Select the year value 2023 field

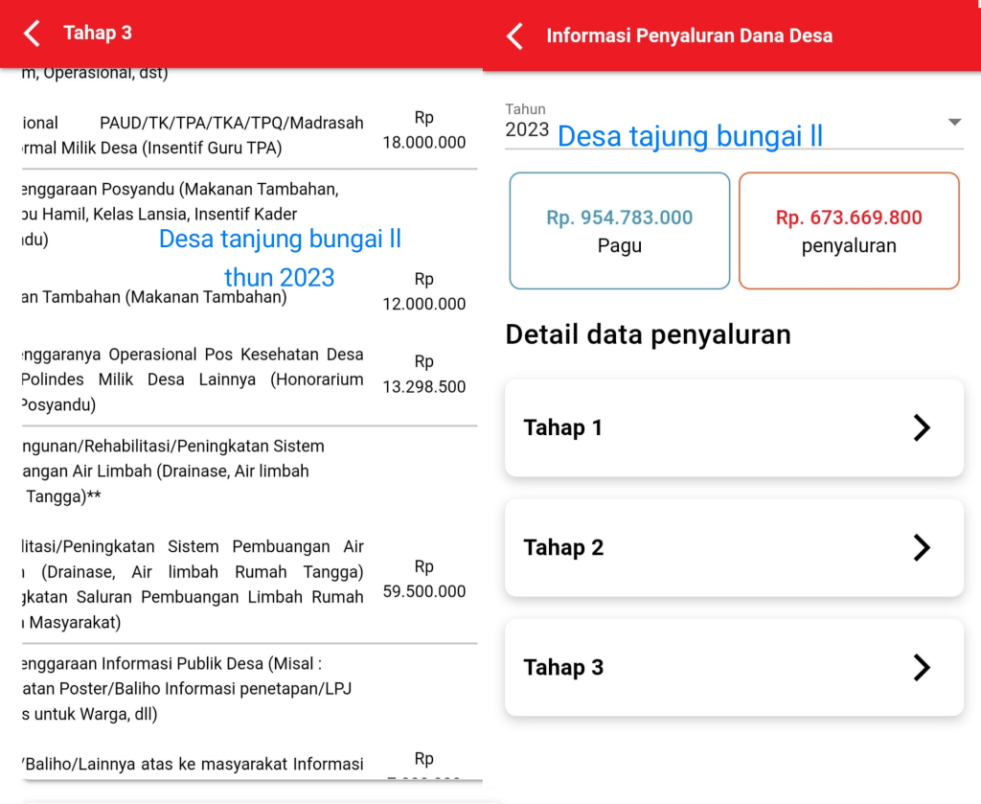point(527,130)
